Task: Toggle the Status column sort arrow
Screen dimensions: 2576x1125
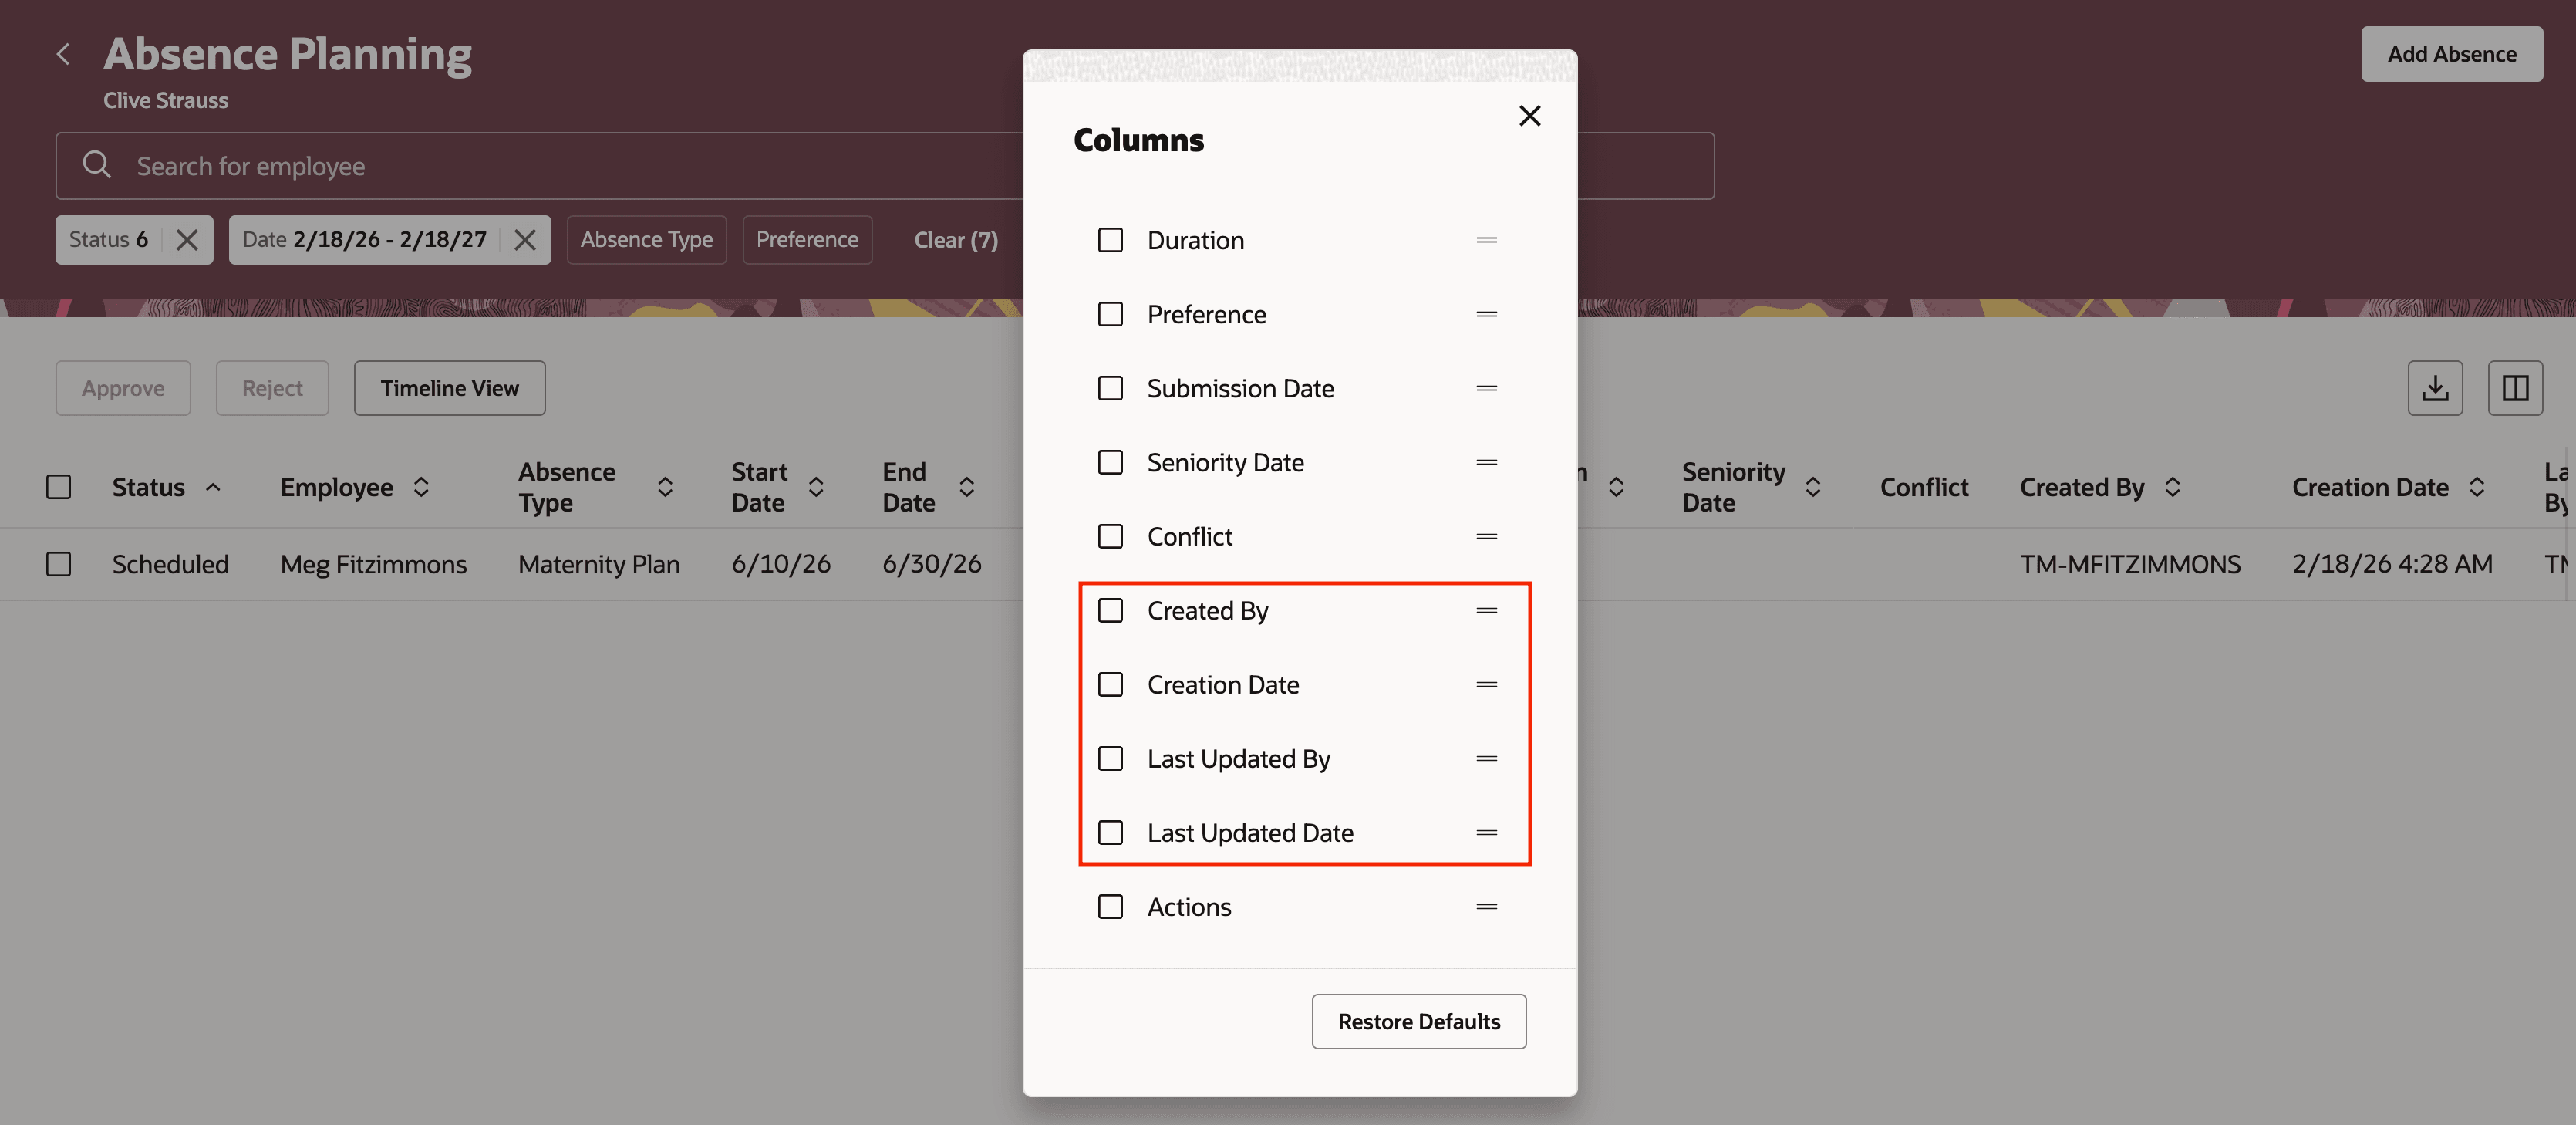Action: coord(212,488)
